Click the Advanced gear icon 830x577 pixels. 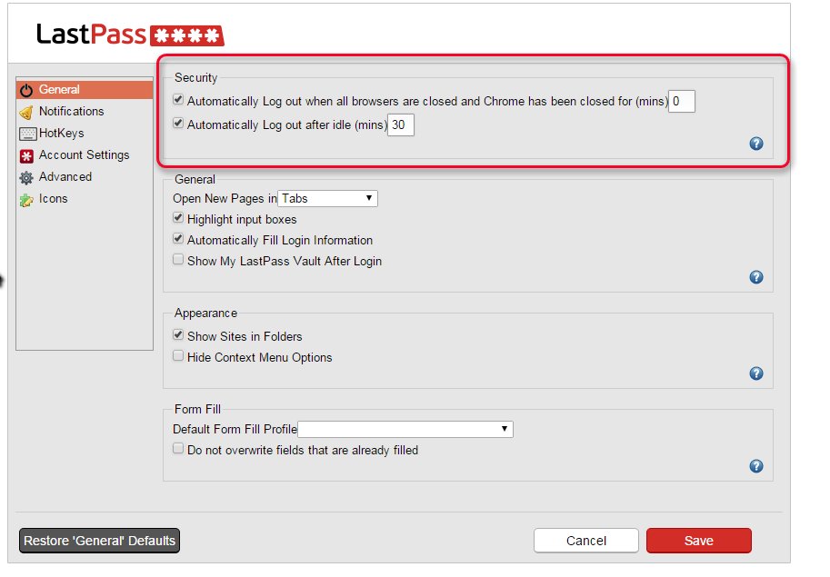pyautogui.click(x=26, y=177)
